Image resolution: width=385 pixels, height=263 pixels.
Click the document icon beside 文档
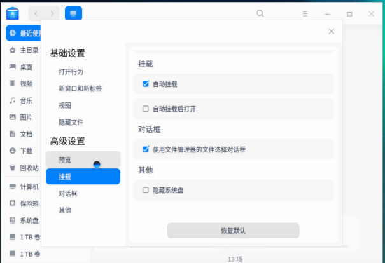point(13,134)
